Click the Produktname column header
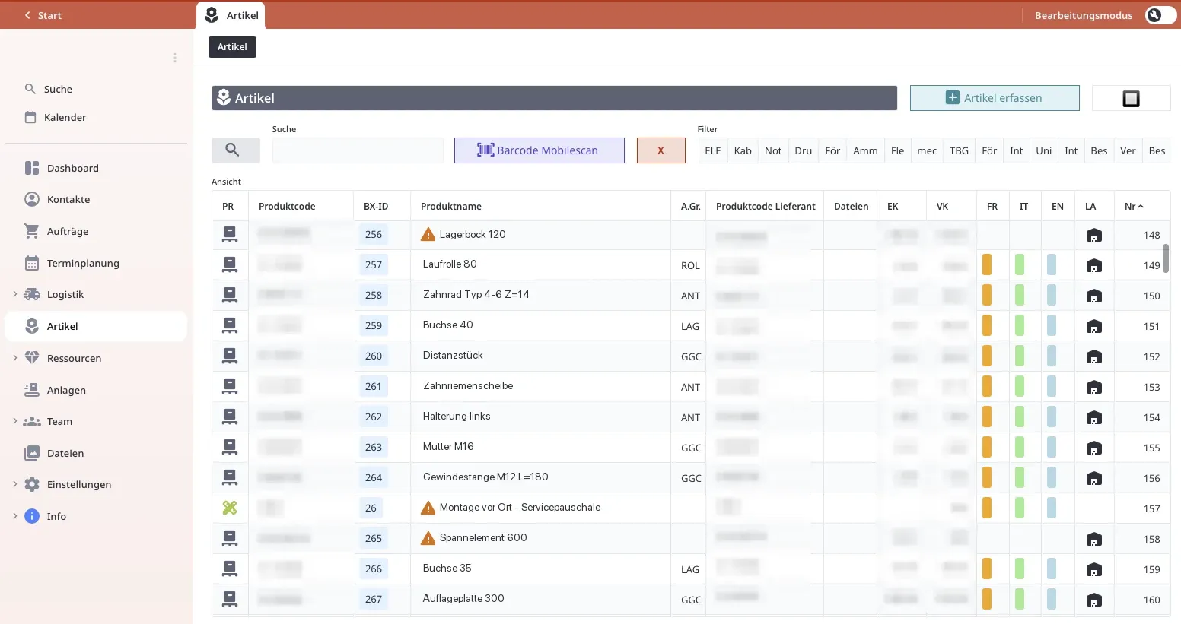This screenshot has width=1181, height=624. pos(451,206)
